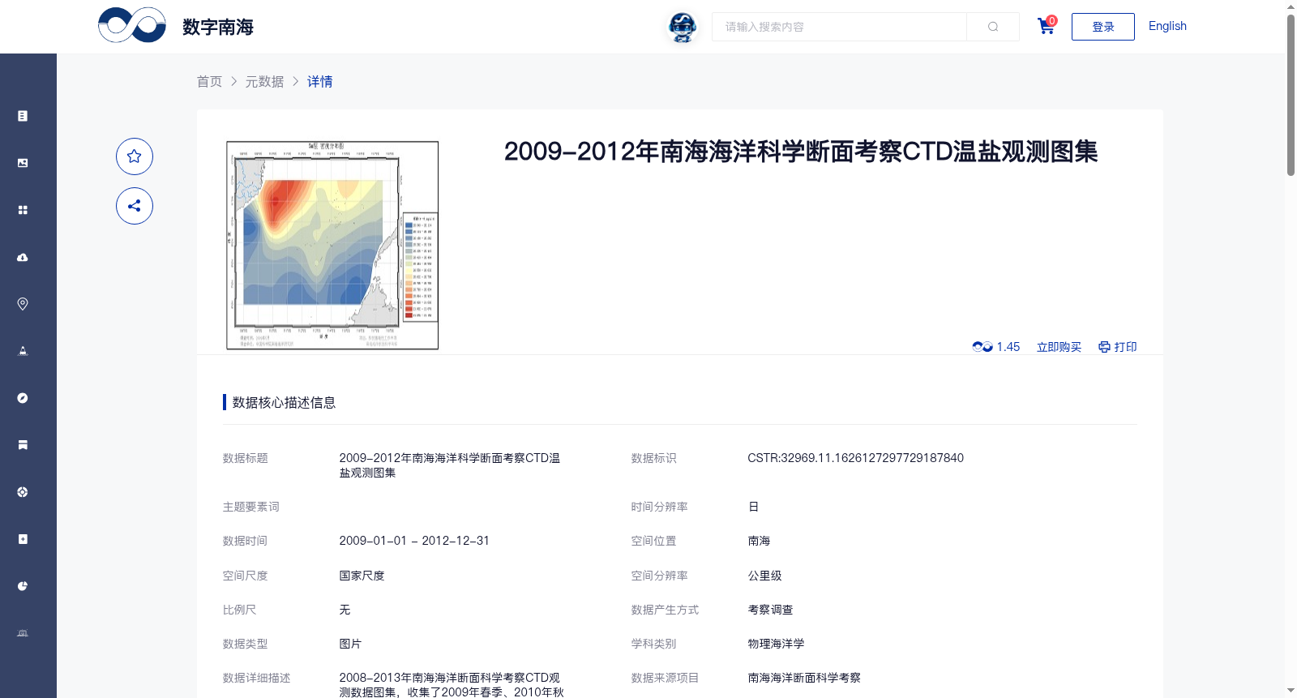Click the 学科类别 field label

653,644
